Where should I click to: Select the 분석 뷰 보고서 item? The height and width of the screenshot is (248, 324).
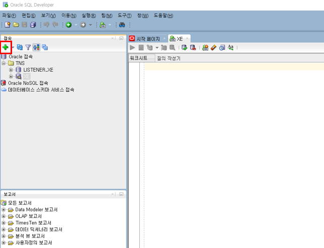pos(30,236)
